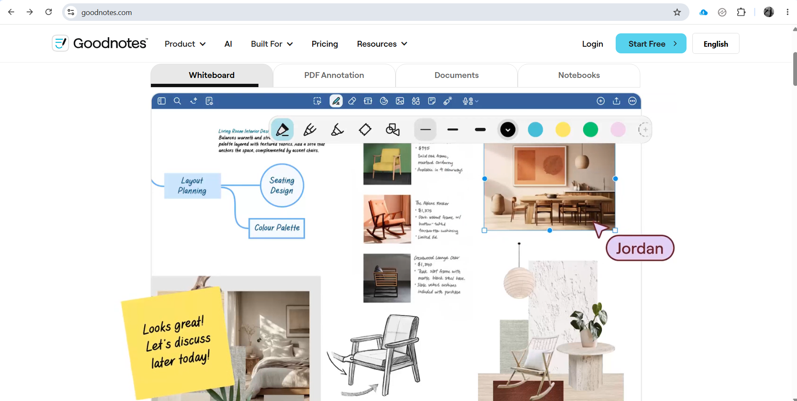Pick the blue color swatch
Image resolution: width=797 pixels, height=401 pixels.
click(535, 130)
